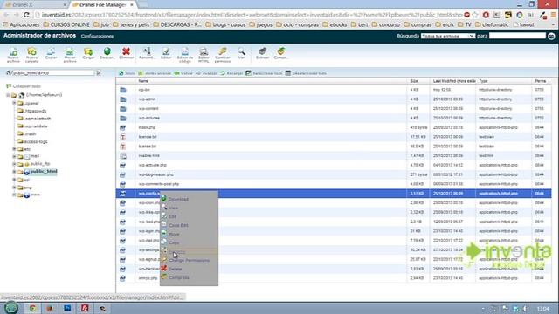
Task: Expand the public_html folder node
Action: pyautogui.click(x=14, y=172)
